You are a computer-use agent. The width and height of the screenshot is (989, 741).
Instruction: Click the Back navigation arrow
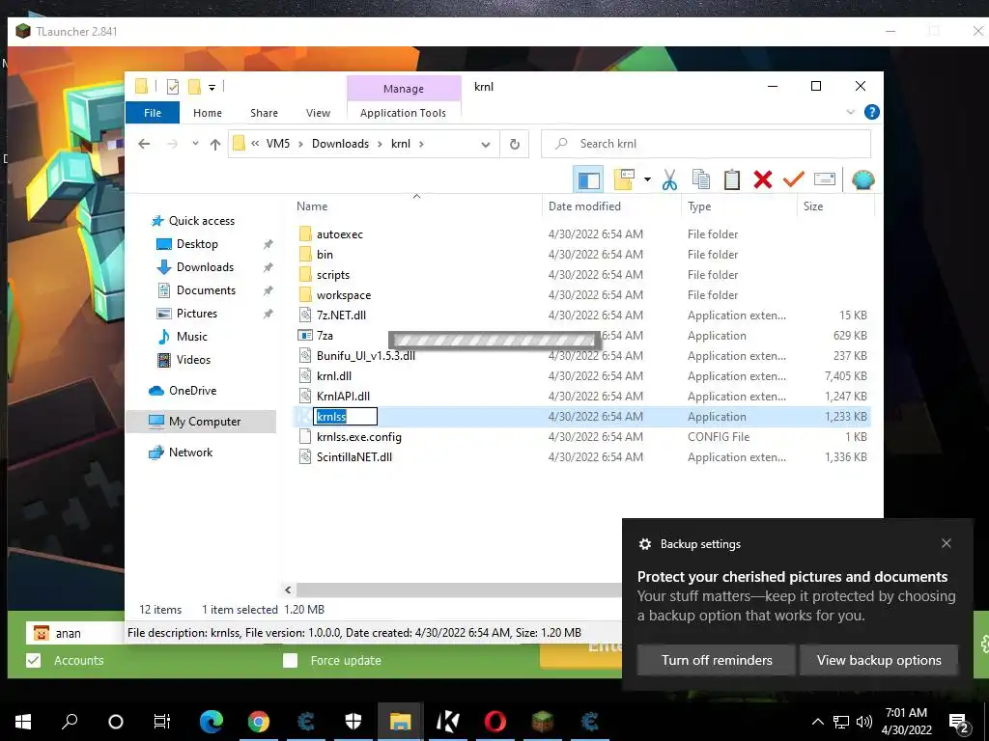pos(144,145)
